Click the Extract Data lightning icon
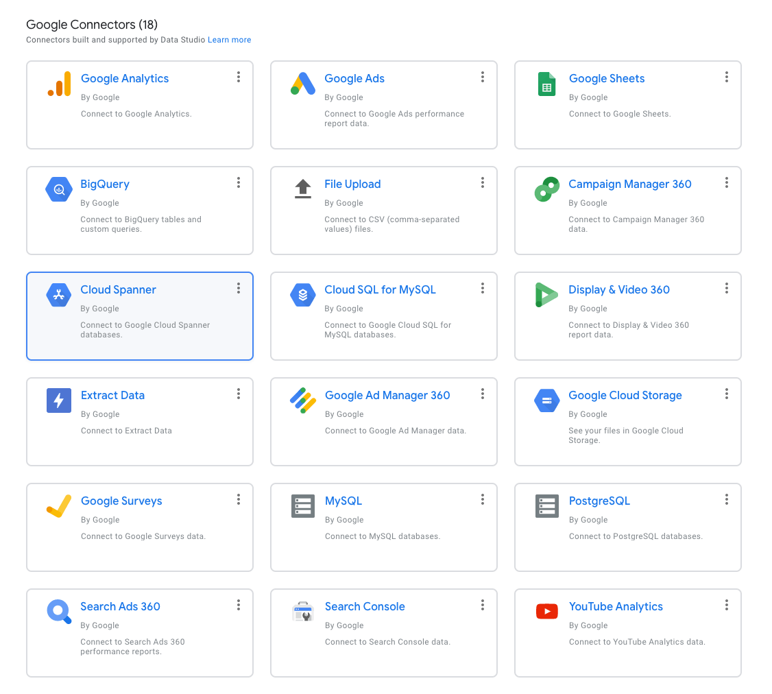Screen dimensions: 772x694 coord(59,400)
